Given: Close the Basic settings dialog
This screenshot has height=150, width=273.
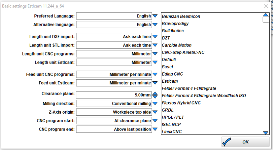Looking at the screenshot, I should (266, 6).
